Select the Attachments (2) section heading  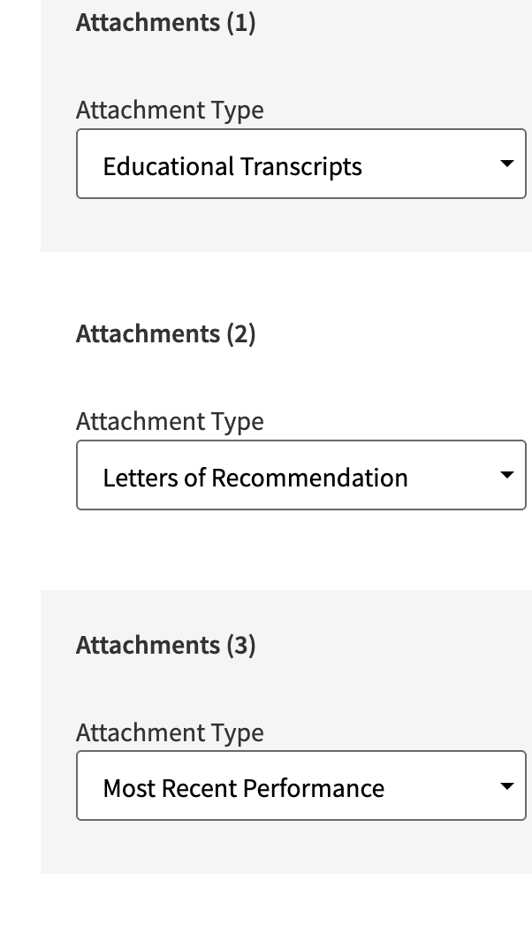point(166,333)
